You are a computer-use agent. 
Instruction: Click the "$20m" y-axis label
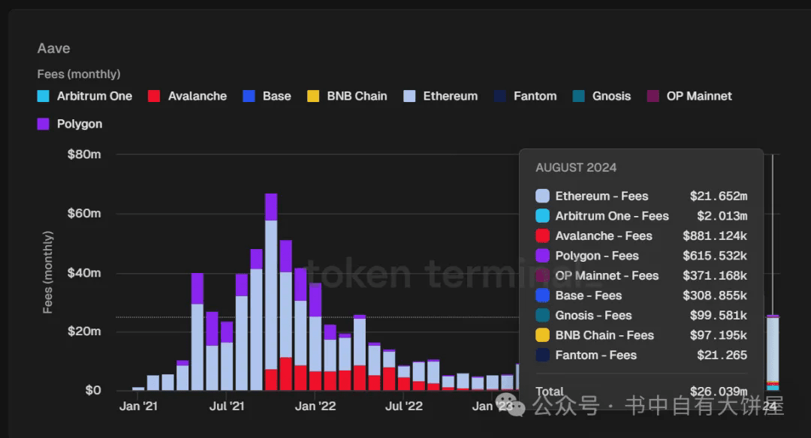(x=84, y=331)
